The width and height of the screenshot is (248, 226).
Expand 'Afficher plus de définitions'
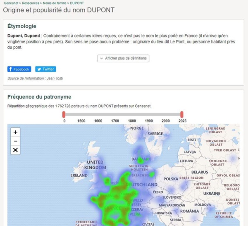[123, 58]
